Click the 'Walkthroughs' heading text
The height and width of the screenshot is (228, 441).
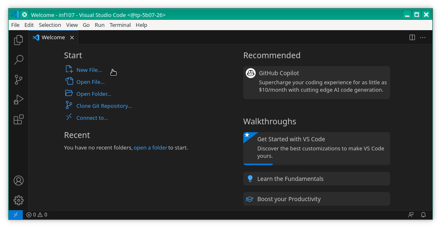click(x=269, y=121)
